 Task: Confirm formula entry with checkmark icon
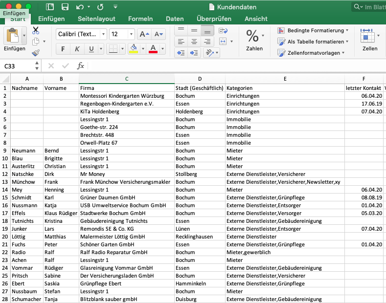(x=66, y=65)
